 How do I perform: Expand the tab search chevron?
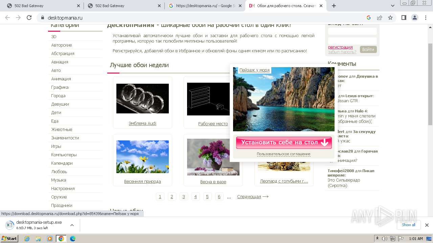tap(393, 6)
